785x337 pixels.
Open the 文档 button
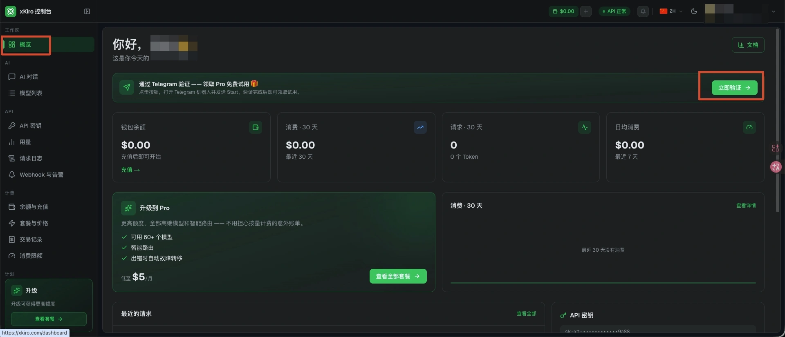(748, 45)
